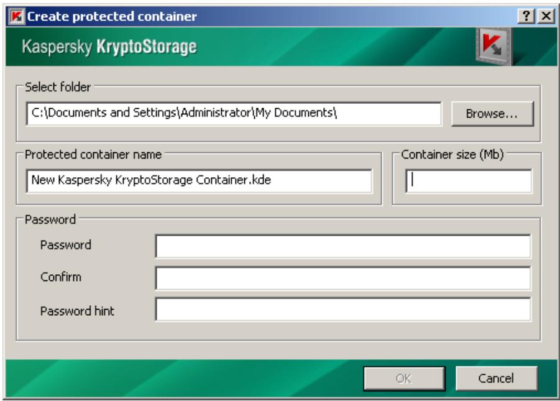
Task: Click the Confirm password field
Action: pyautogui.click(x=343, y=278)
